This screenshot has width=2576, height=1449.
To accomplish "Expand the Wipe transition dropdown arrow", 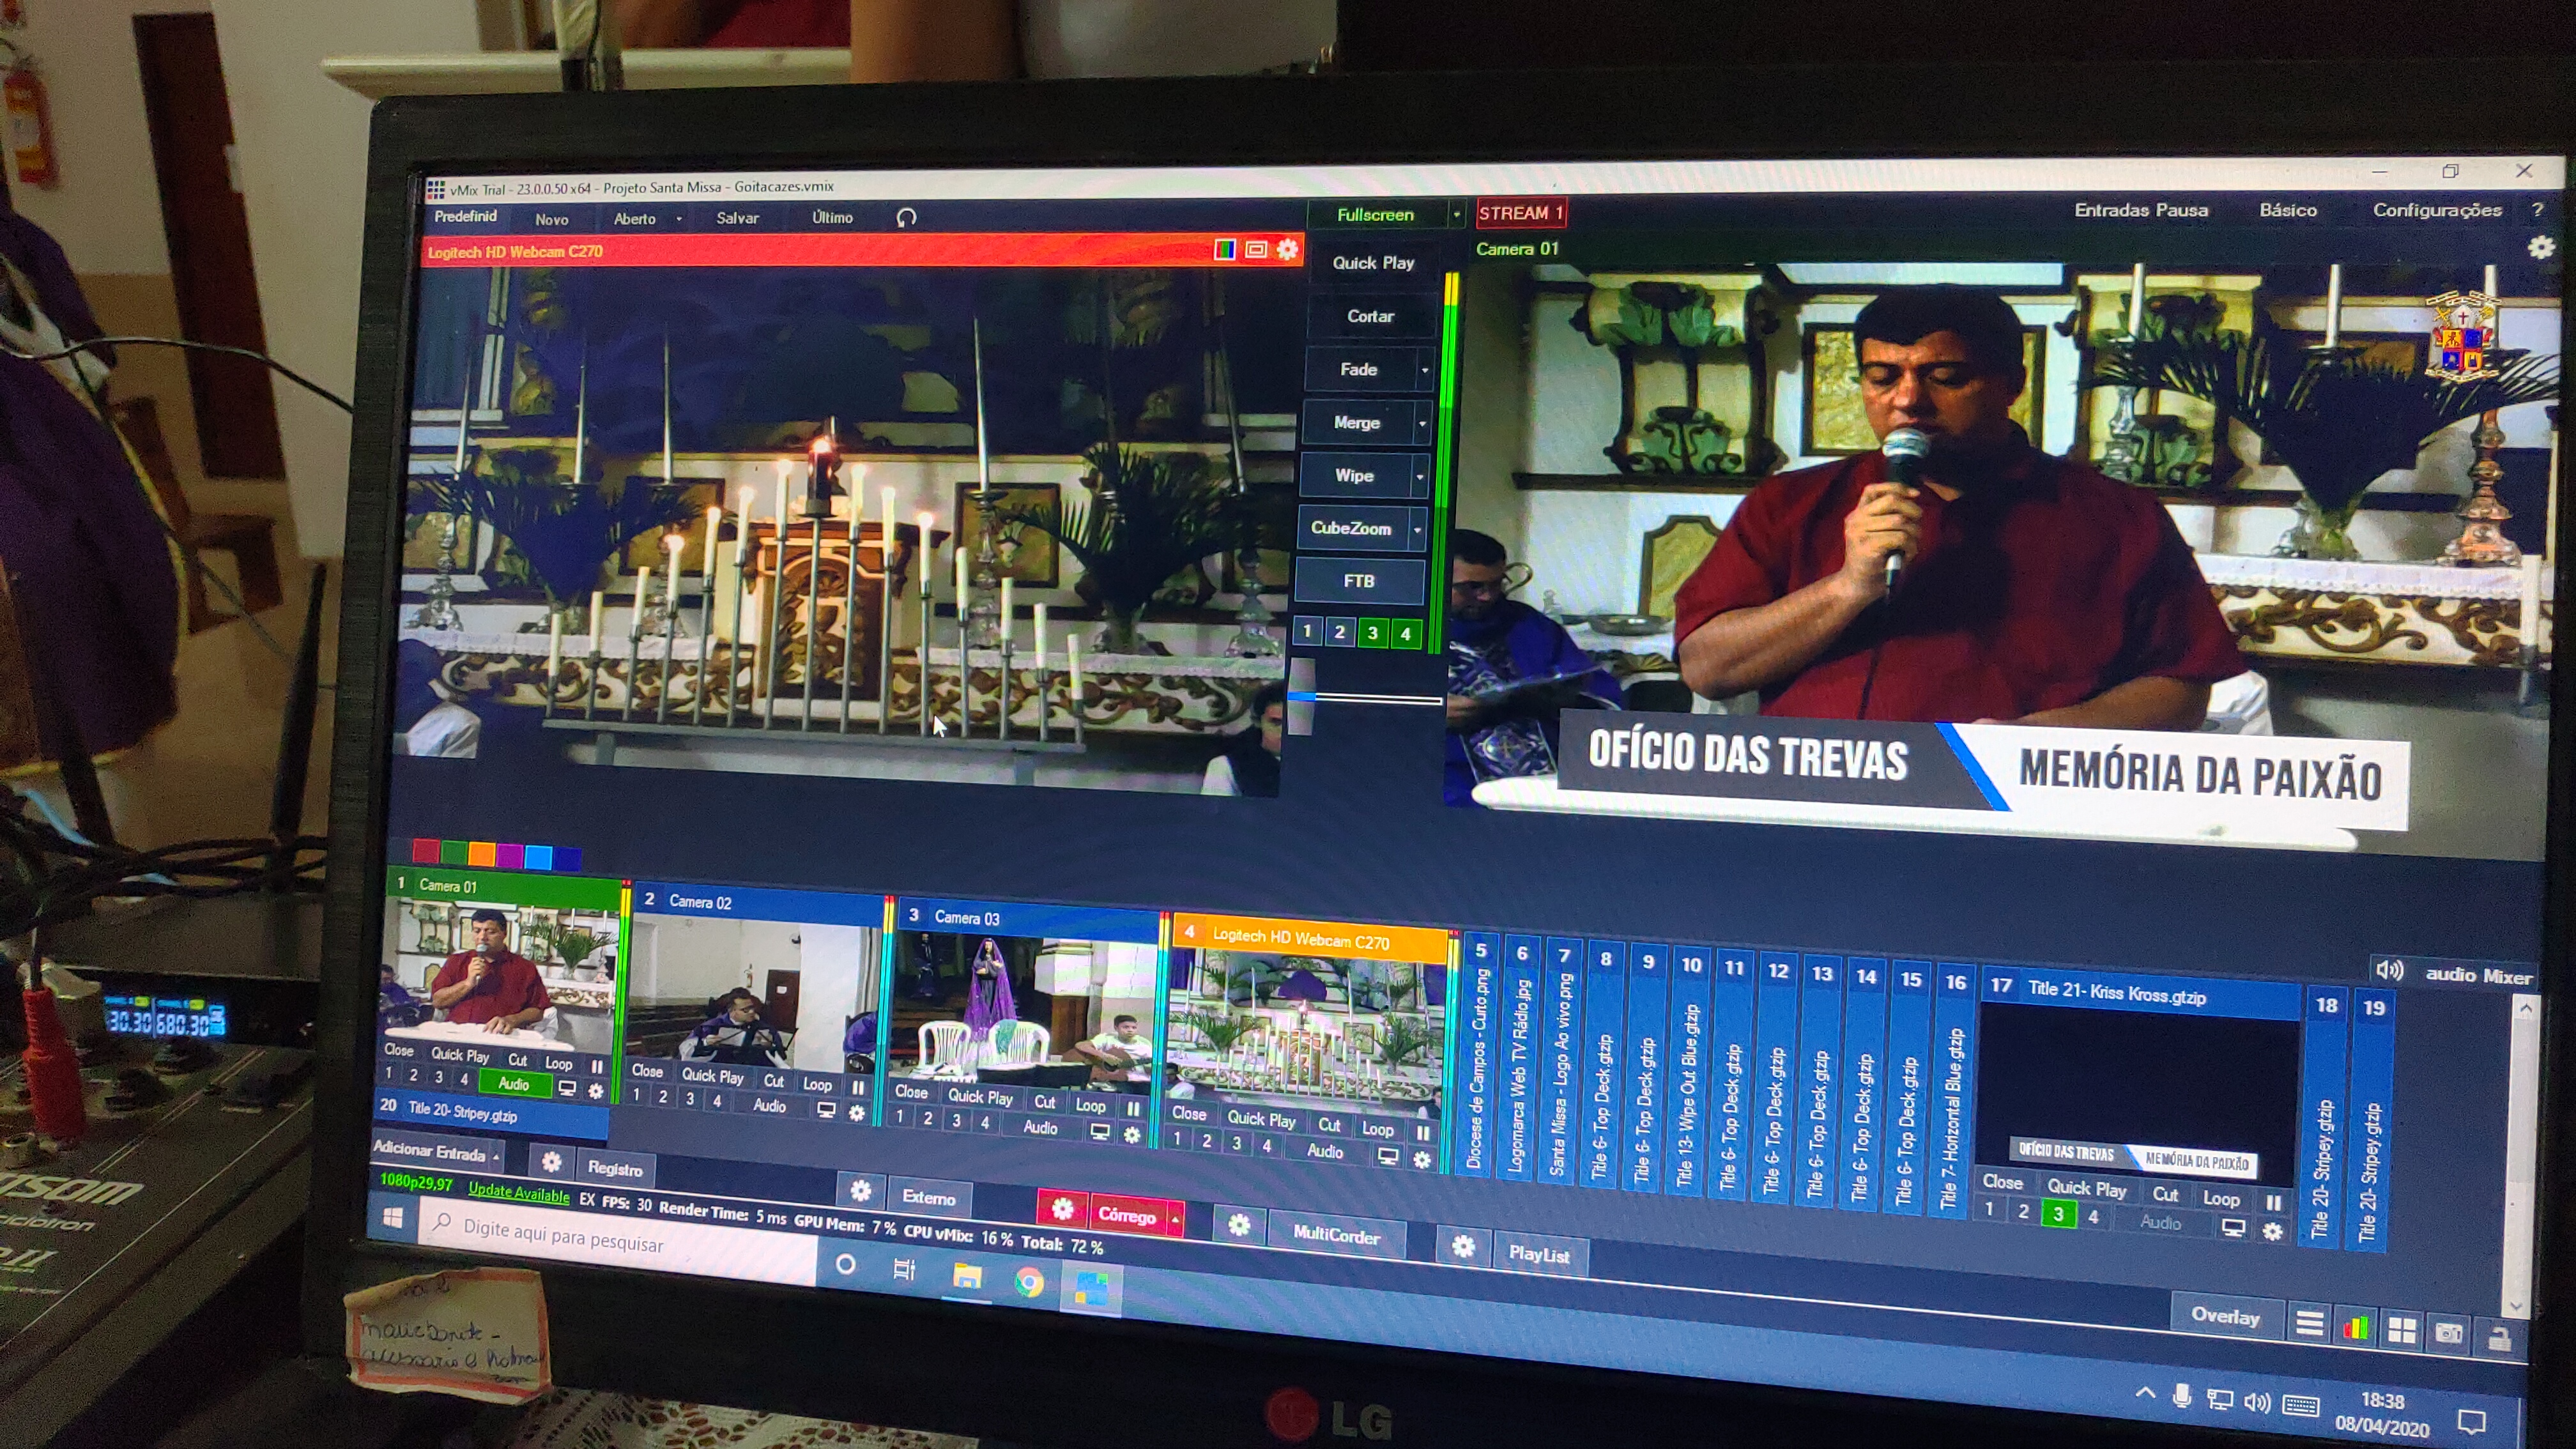I will pyautogui.click(x=1419, y=477).
